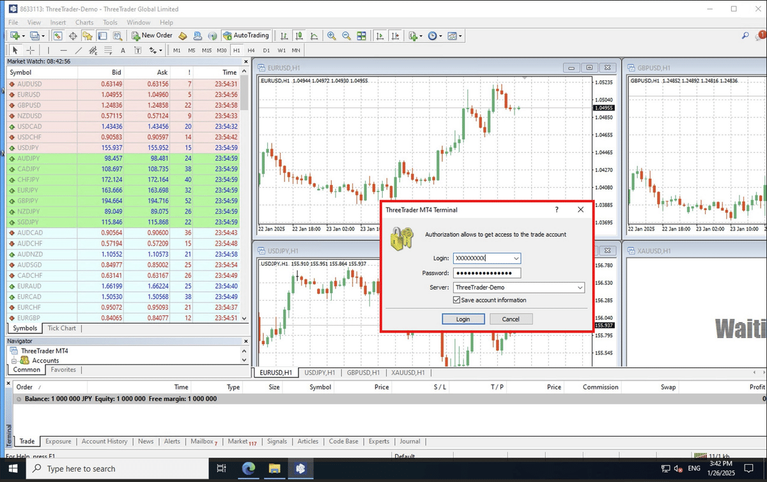
Task: Toggle Auto Scroll chart icon
Action: point(380,36)
